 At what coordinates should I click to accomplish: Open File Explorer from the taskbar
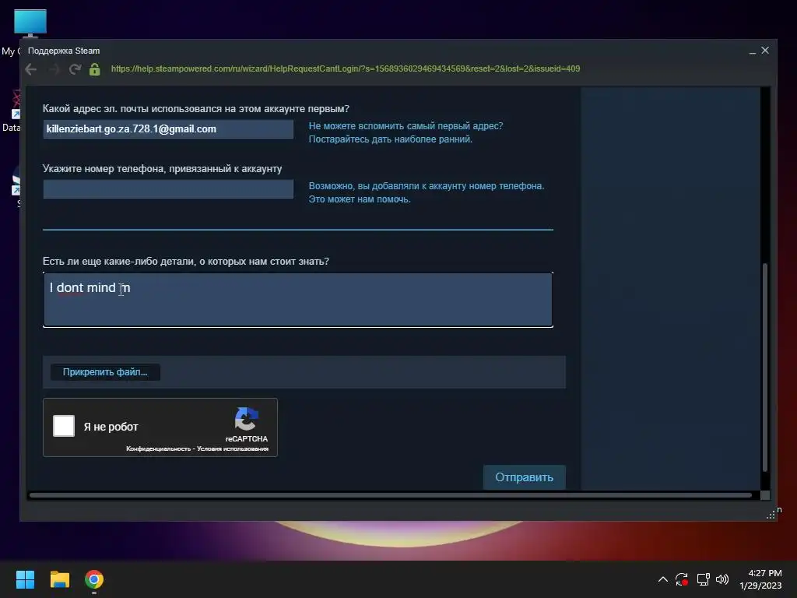[59, 579]
